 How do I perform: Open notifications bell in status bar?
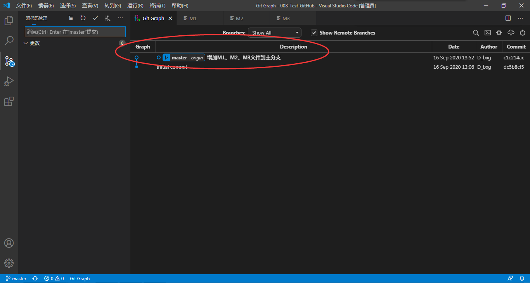click(x=522, y=279)
